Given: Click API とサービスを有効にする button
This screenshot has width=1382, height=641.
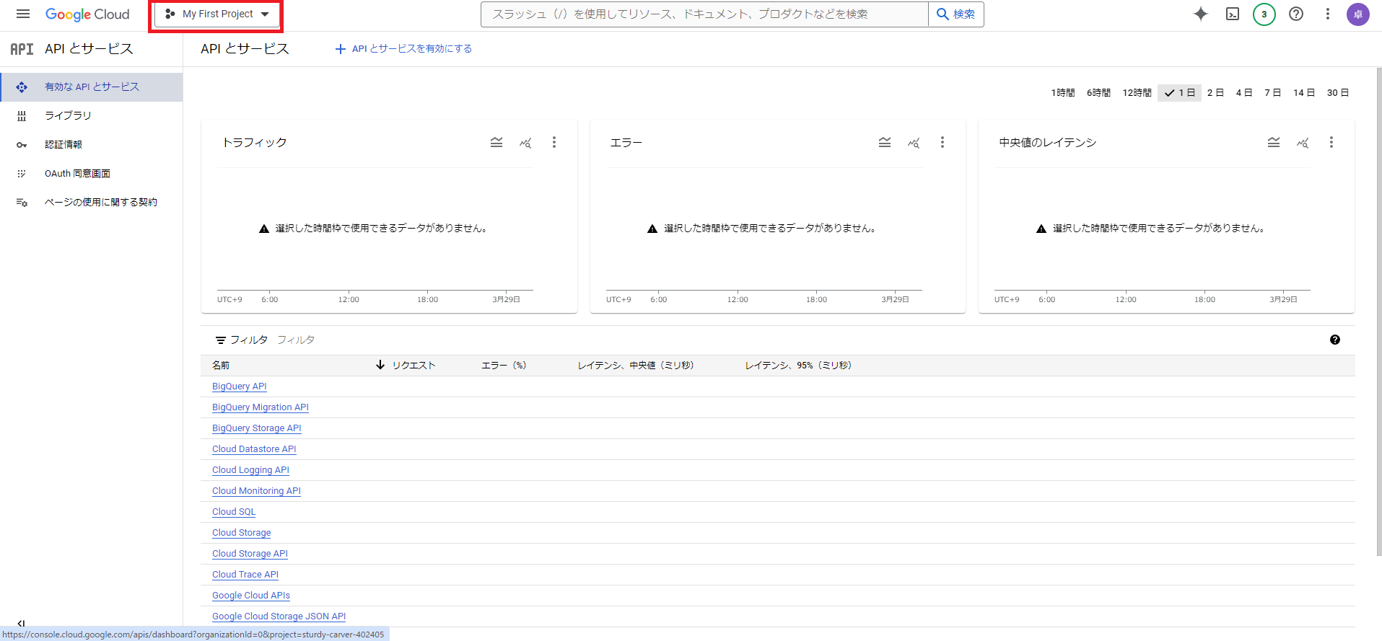Looking at the screenshot, I should [404, 49].
